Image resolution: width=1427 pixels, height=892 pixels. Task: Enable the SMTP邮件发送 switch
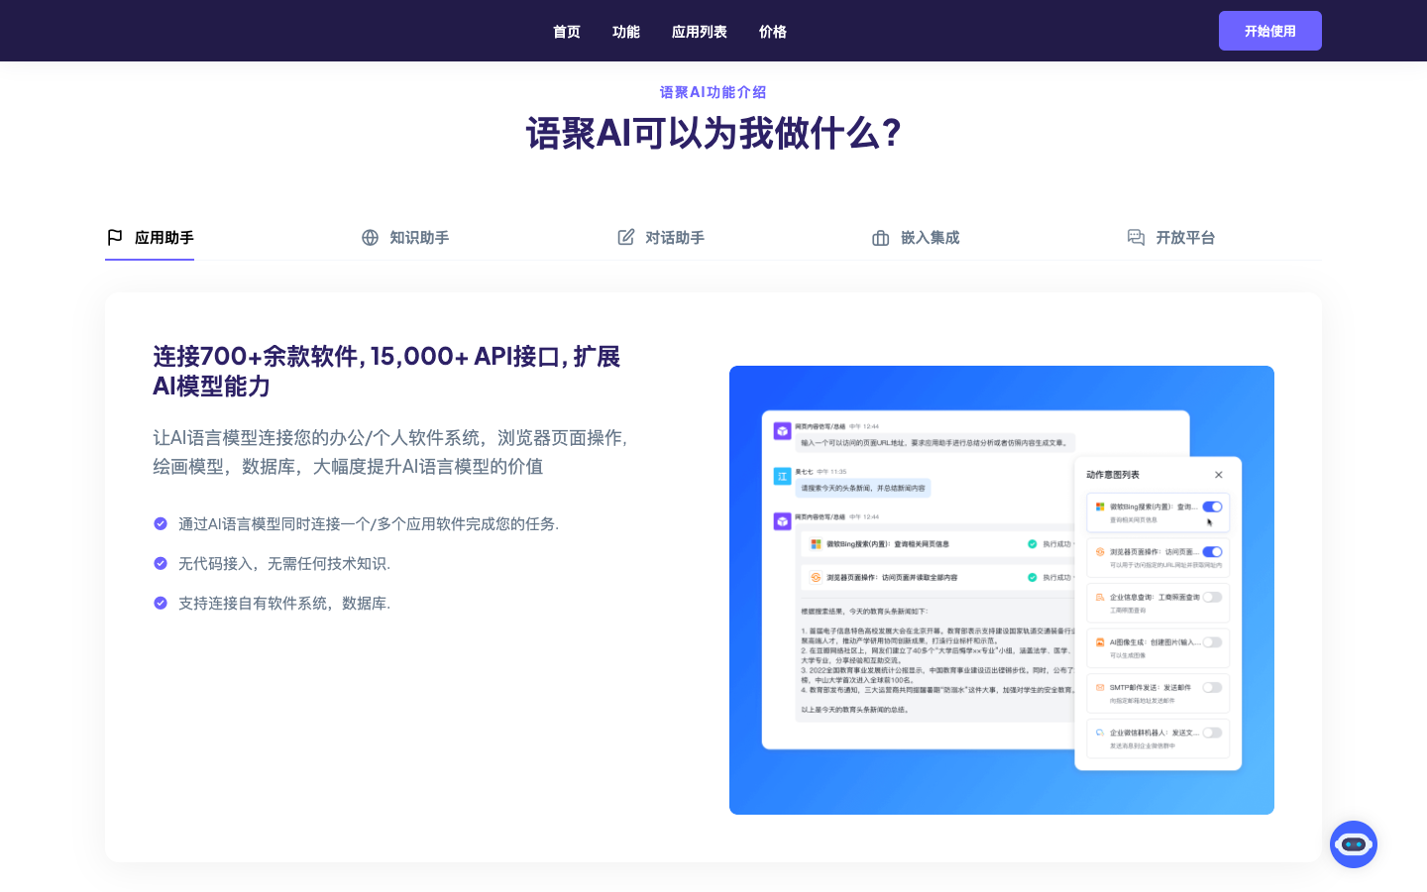(1211, 687)
